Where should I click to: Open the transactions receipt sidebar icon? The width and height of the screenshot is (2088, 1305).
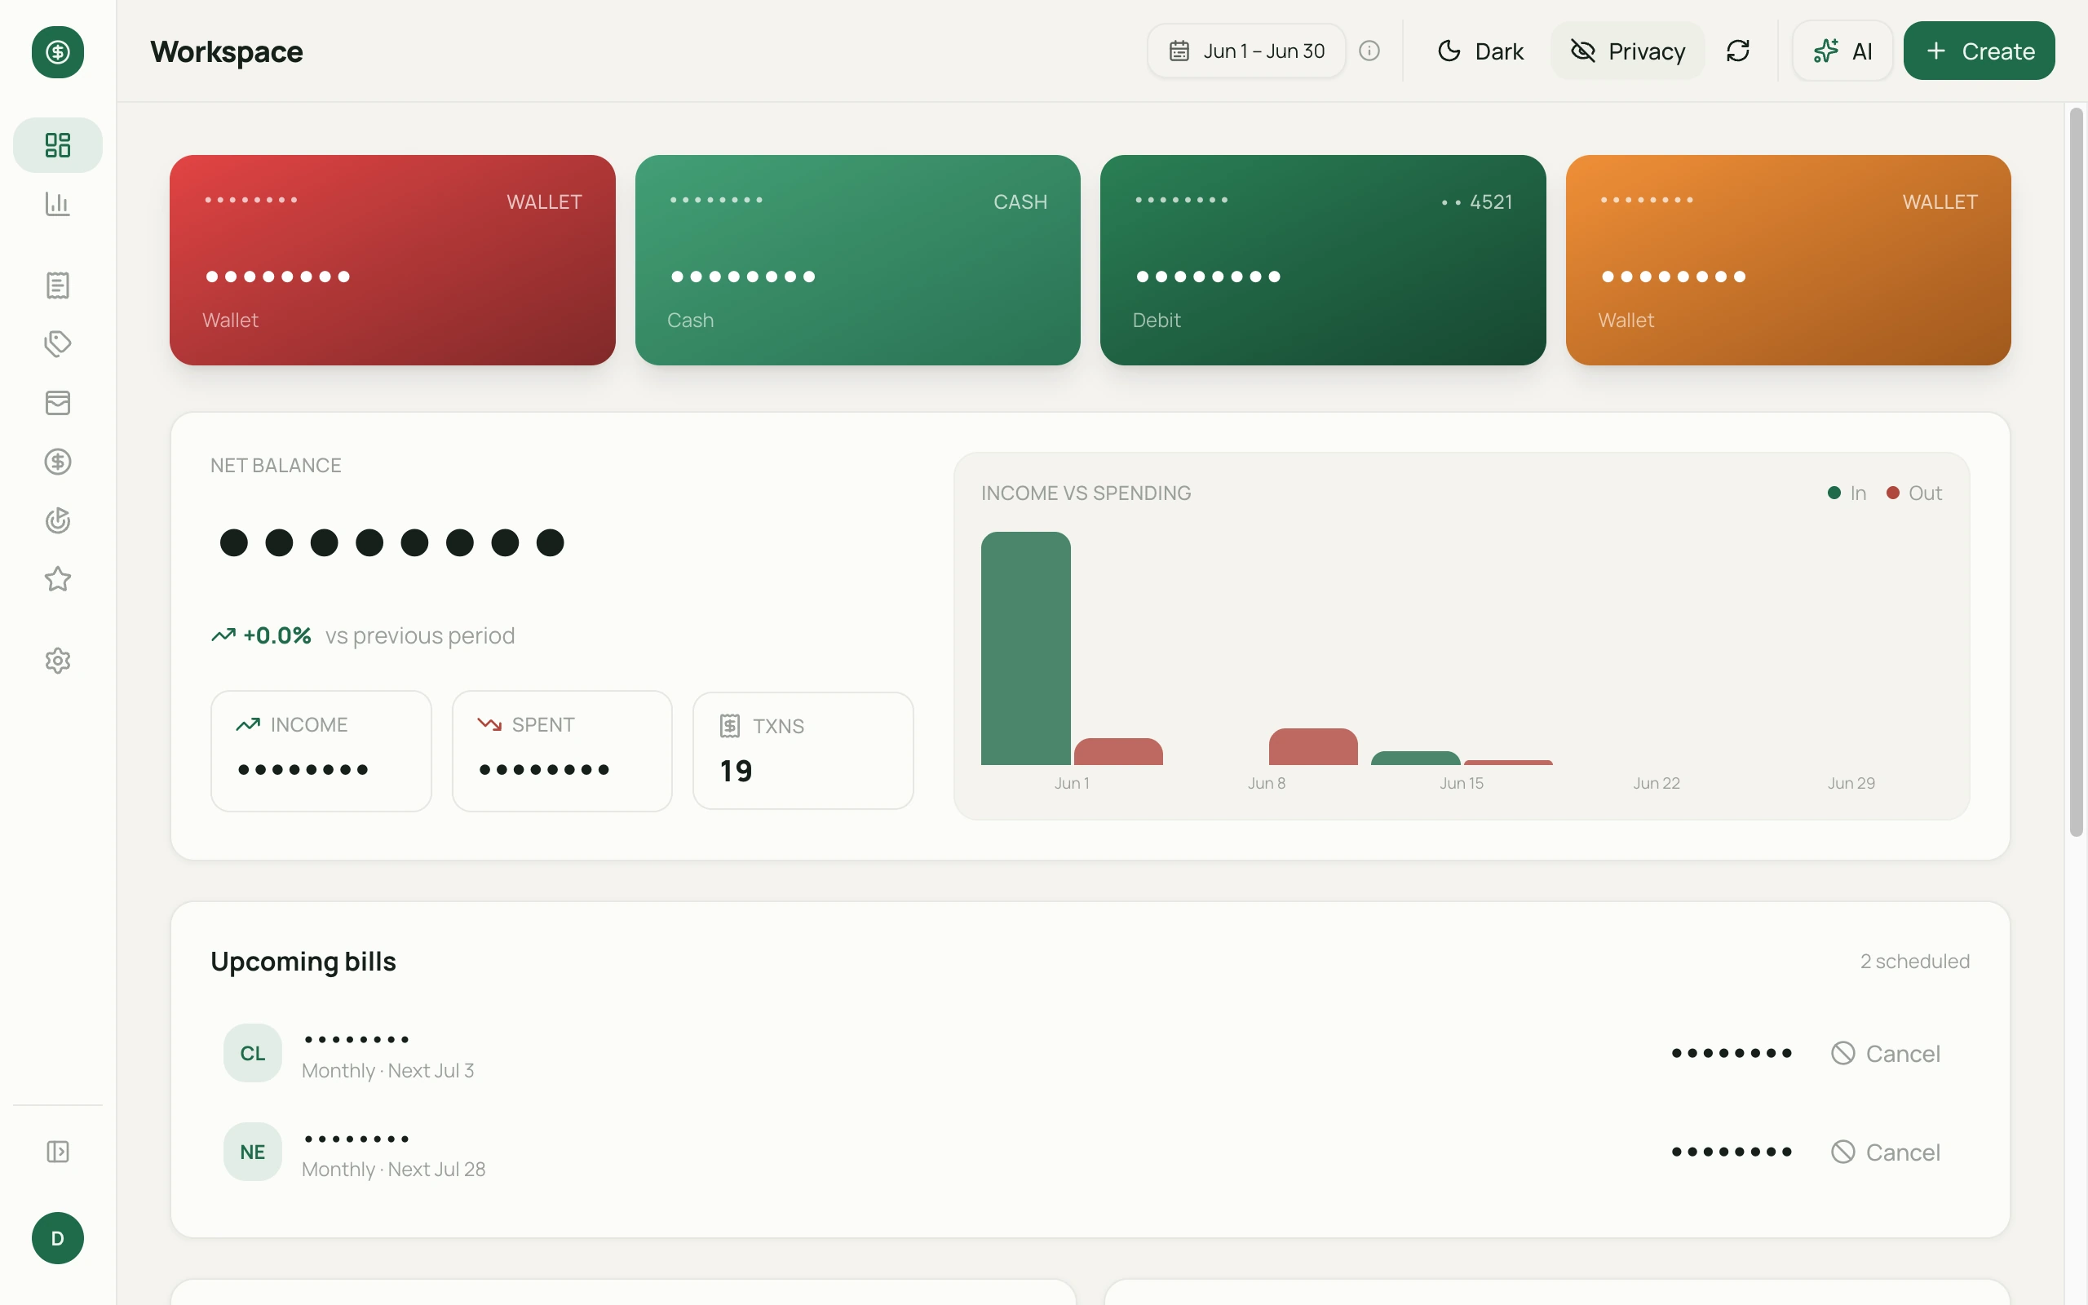click(58, 285)
